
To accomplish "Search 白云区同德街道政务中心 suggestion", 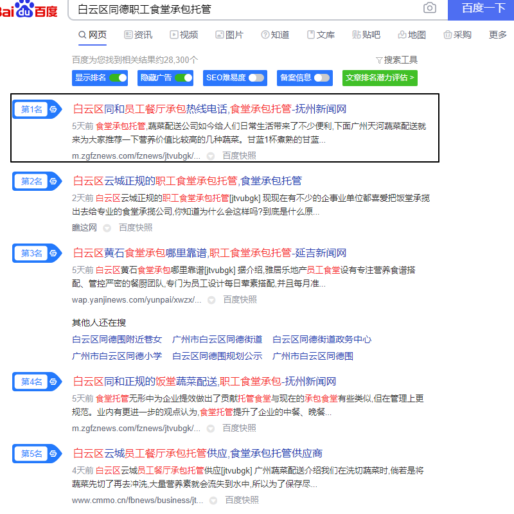I will click(322, 339).
